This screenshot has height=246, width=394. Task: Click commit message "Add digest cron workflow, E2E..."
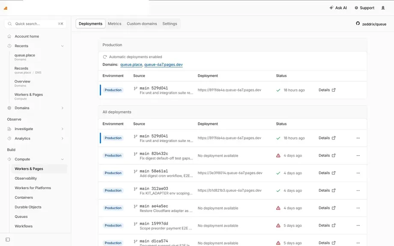point(166,176)
